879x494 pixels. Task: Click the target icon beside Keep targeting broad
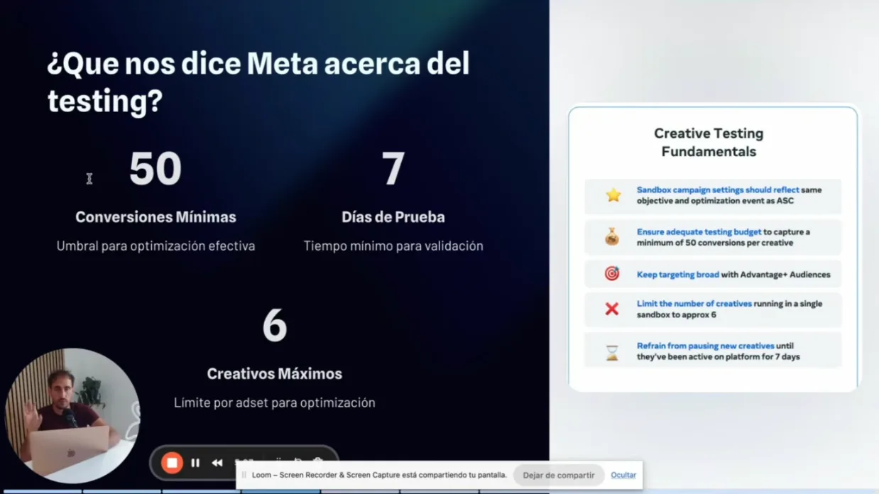[x=612, y=274]
